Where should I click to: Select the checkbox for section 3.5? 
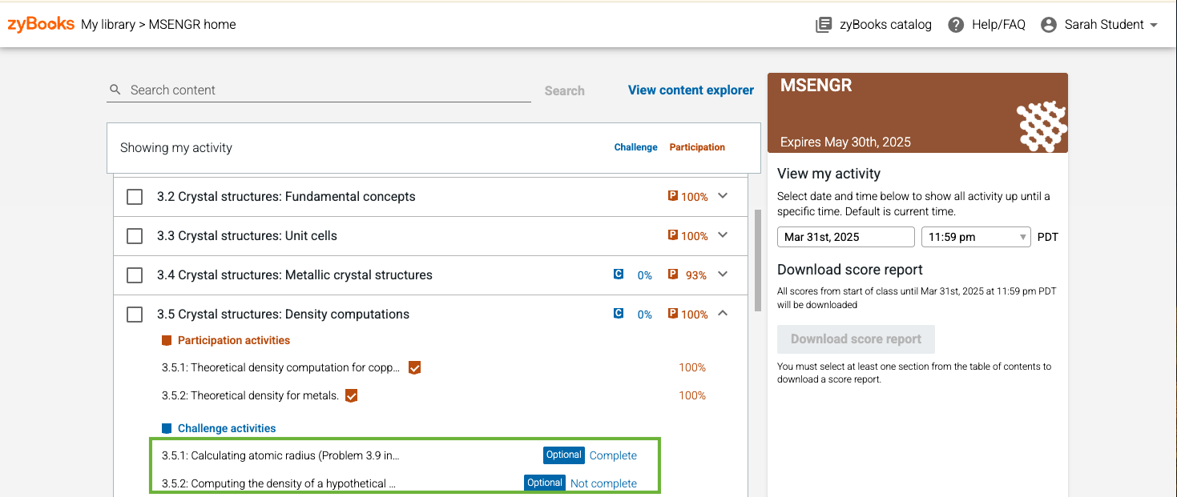[135, 315]
